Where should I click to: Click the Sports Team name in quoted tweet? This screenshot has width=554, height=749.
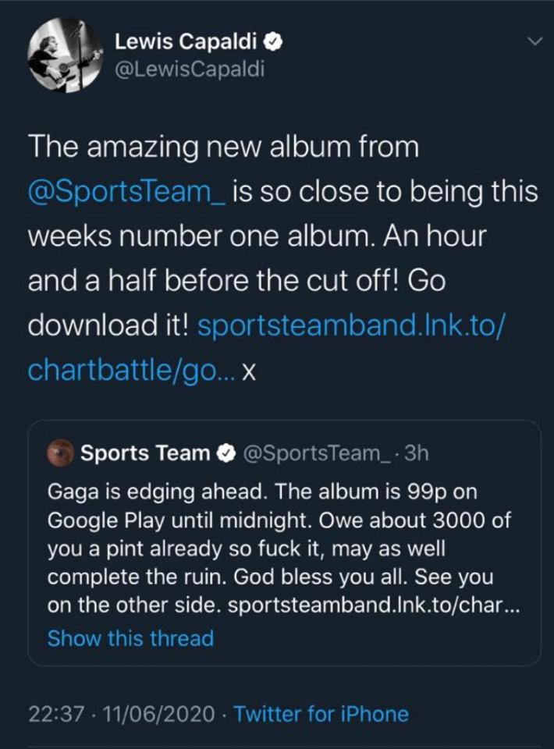(x=145, y=453)
